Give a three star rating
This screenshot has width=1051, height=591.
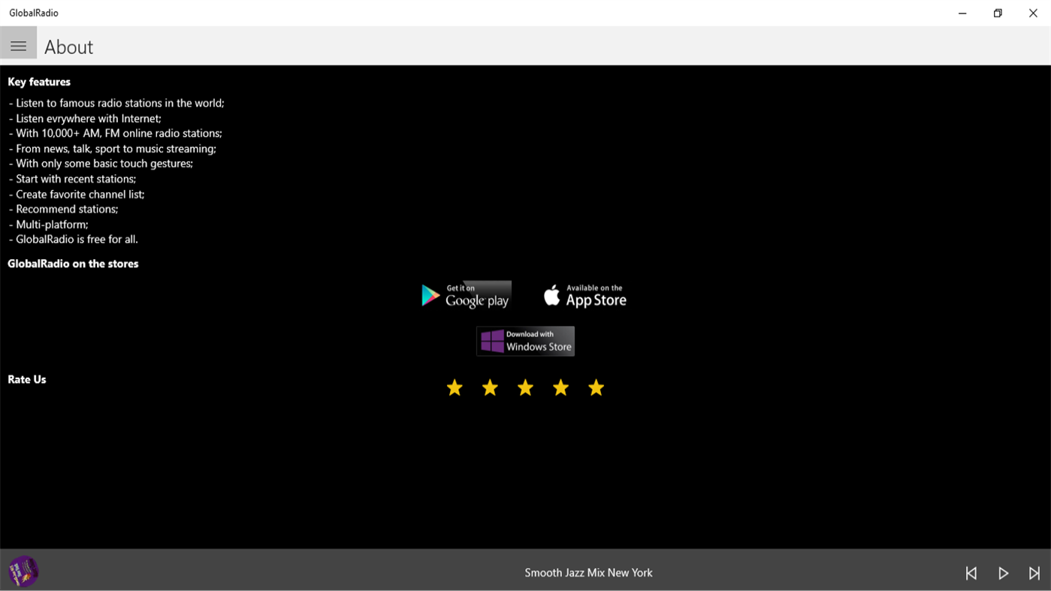point(524,387)
